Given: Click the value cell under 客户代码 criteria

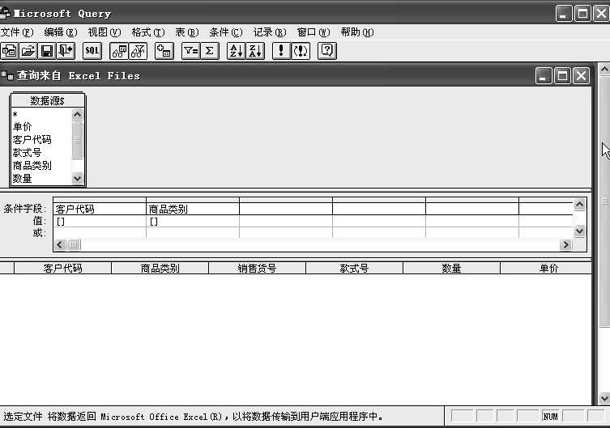Looking at the screenshot, I should click(100, 222).
